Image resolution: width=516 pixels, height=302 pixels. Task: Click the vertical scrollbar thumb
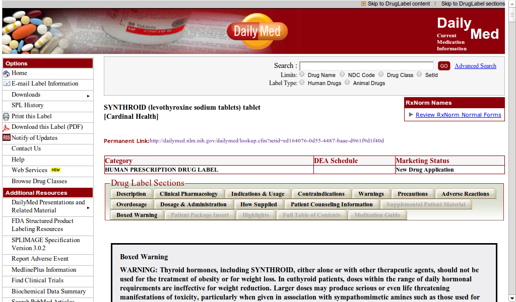512,15
